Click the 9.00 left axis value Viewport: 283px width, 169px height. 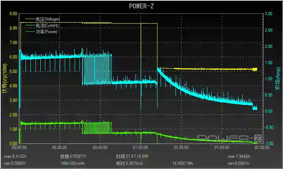pyautogui.click(x=13, y=14)
